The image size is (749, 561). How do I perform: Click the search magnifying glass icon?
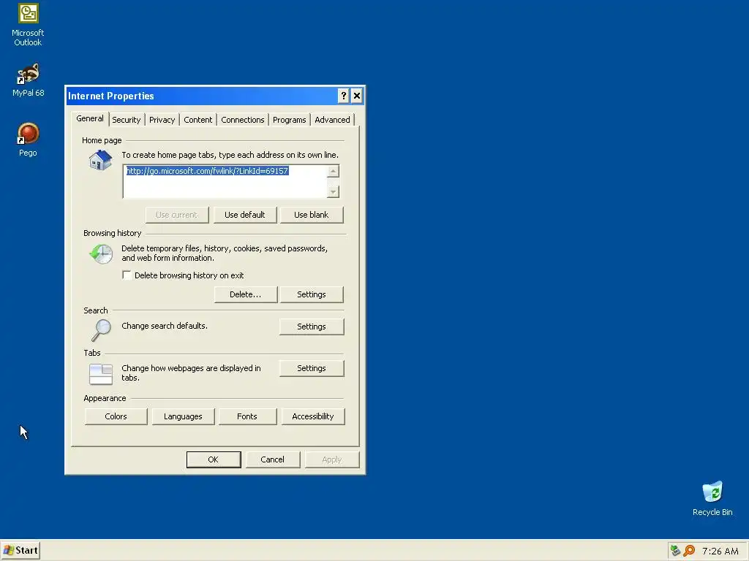pos(101,330)
